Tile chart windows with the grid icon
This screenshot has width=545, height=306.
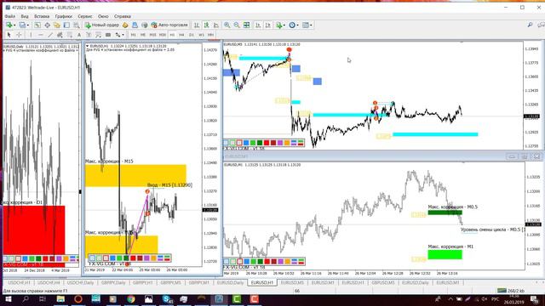(x=246, y=25)
